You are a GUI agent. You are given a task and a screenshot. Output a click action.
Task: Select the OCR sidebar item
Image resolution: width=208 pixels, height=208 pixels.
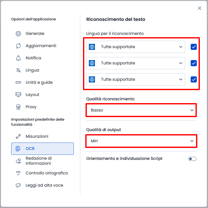43,149
